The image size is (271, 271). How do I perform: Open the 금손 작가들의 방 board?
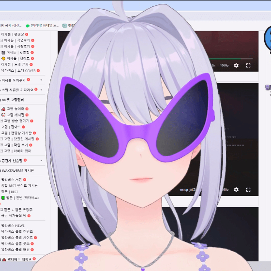[x=14, y=216]
